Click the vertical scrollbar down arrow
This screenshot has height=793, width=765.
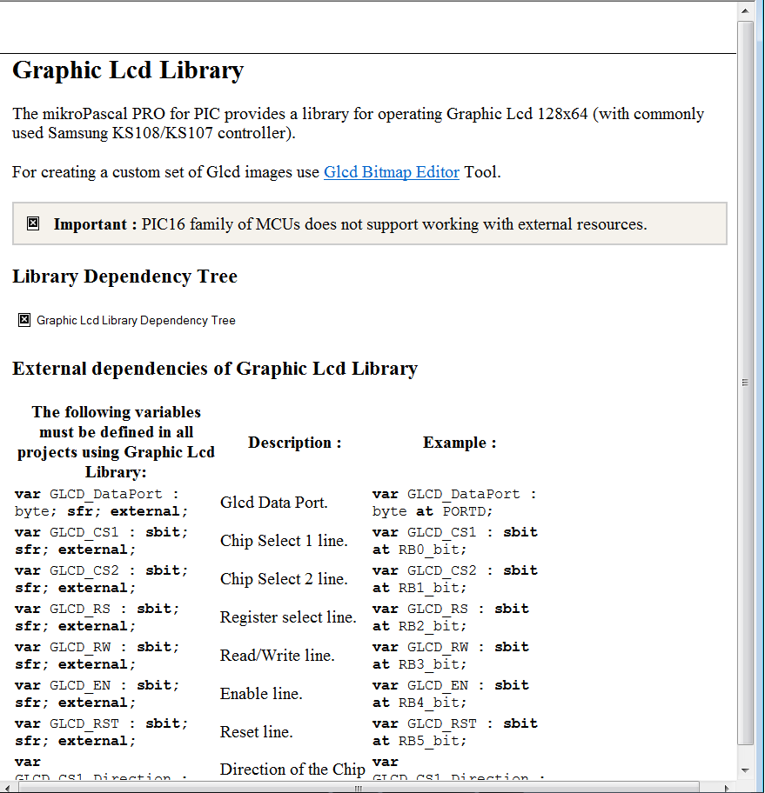coord(745,770)
